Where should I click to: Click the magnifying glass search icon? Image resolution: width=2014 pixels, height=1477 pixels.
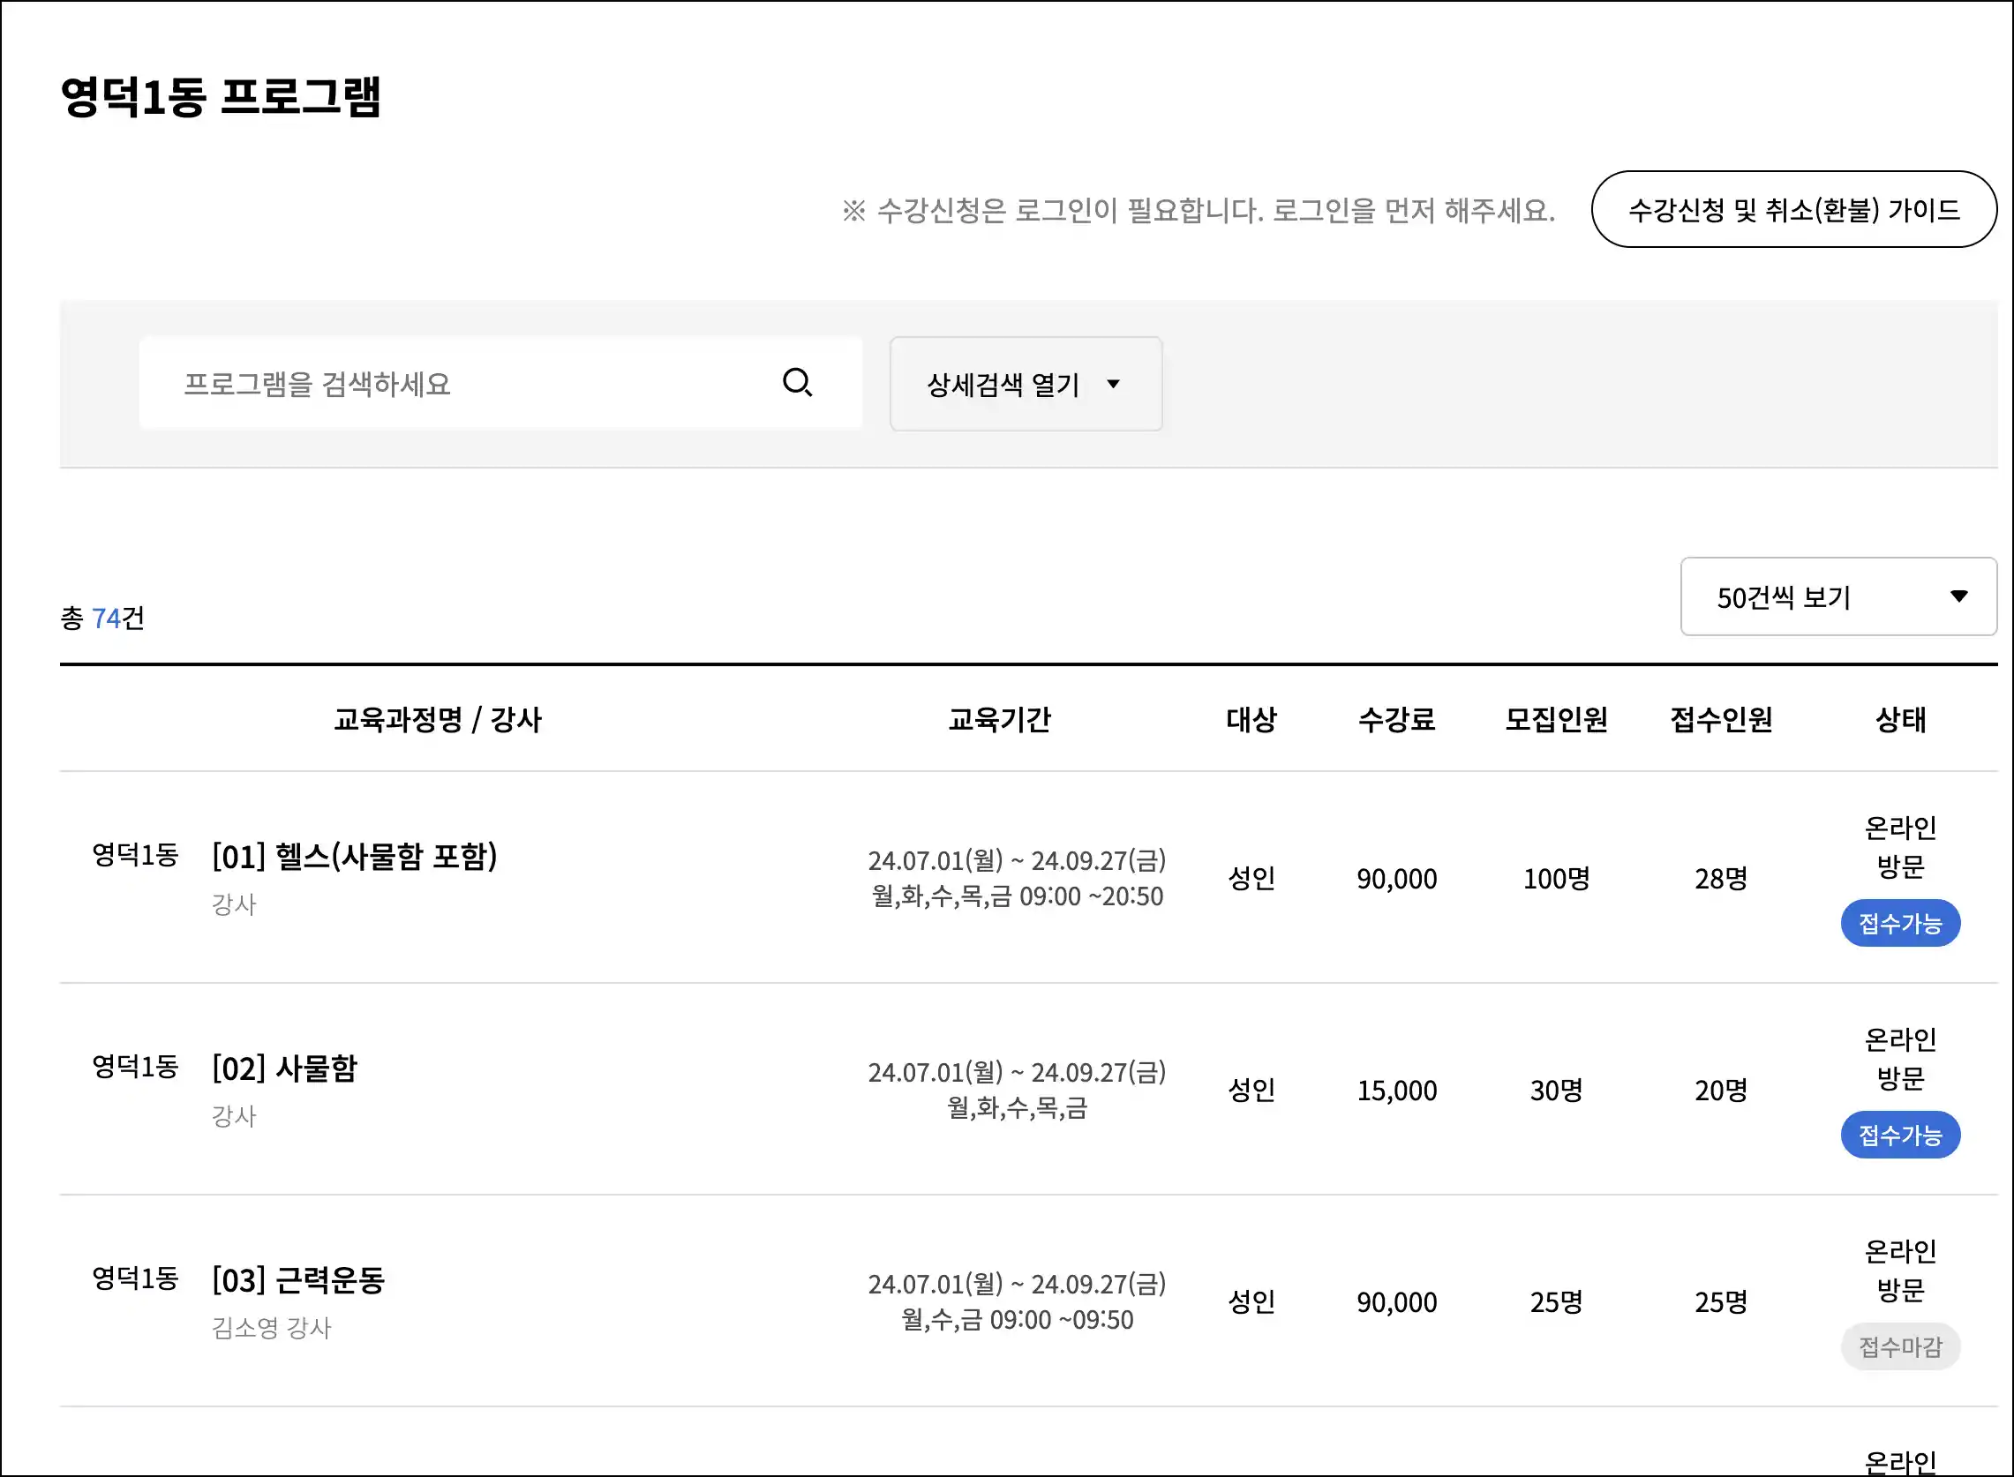[797, 383]
